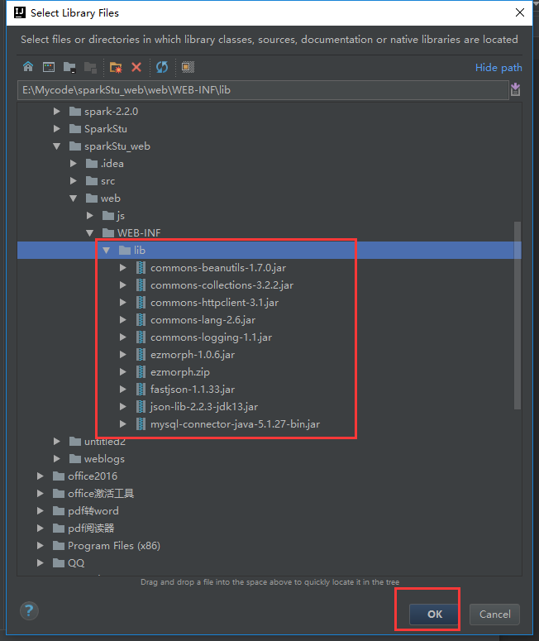Expand commons-beanutils-1.7.0.jar arrow
This screenshot has height=641, width=539.
(x=122, y=268)
